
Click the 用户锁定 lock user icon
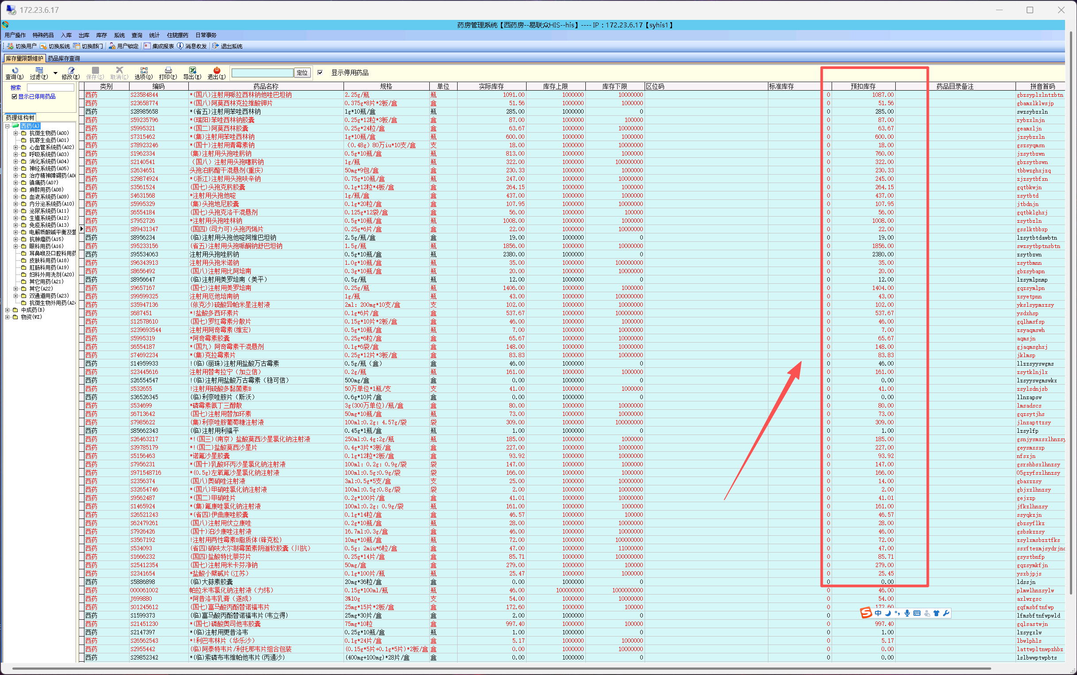click(112, 46)
